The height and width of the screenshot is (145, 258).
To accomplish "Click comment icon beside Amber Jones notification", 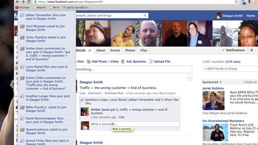I will coord(23,49).
